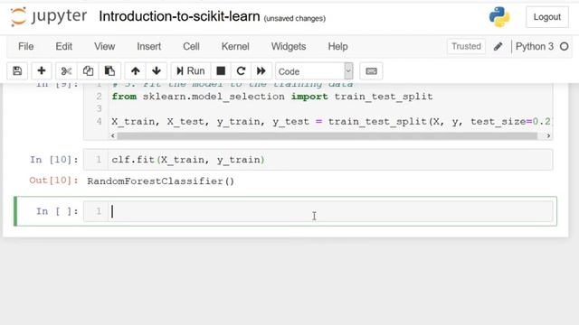Run the current cell
This screenshot has width=579, height=325.
point(191,71)
